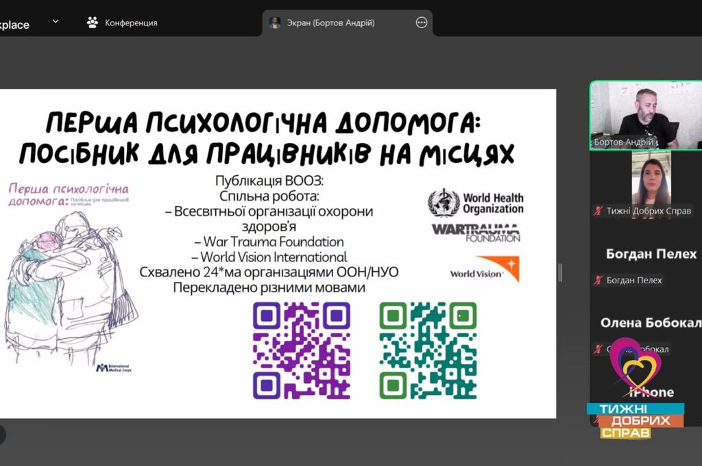The image size is (702, 466).
Task: Click the green QR code
Action: coord(428,350)
